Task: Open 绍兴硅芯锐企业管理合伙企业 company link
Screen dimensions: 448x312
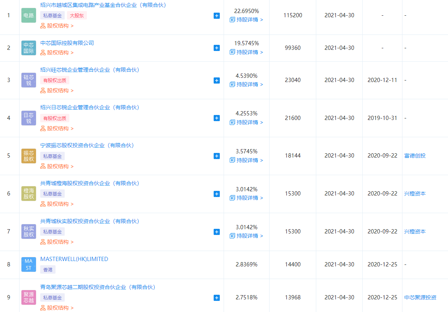Action: click(x=90, y=70)
